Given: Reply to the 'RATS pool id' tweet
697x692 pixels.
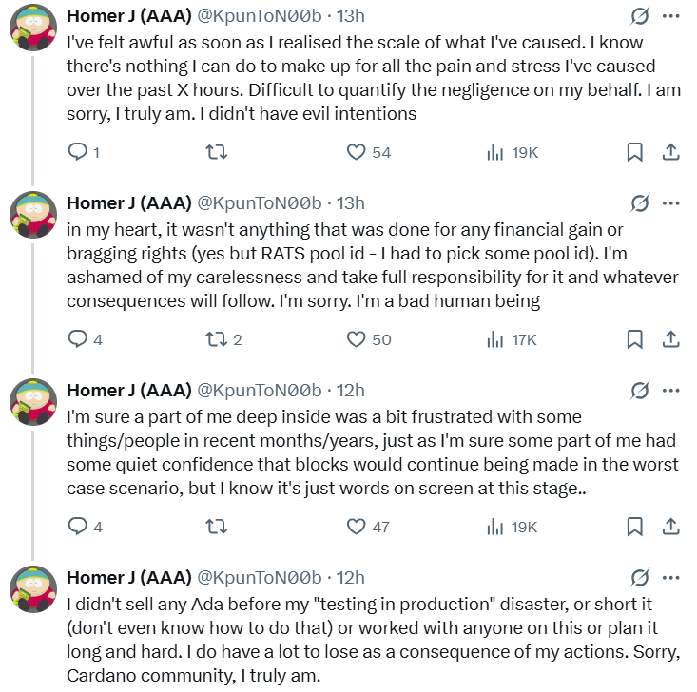Looking at the screenshot, I should point(79,339).
